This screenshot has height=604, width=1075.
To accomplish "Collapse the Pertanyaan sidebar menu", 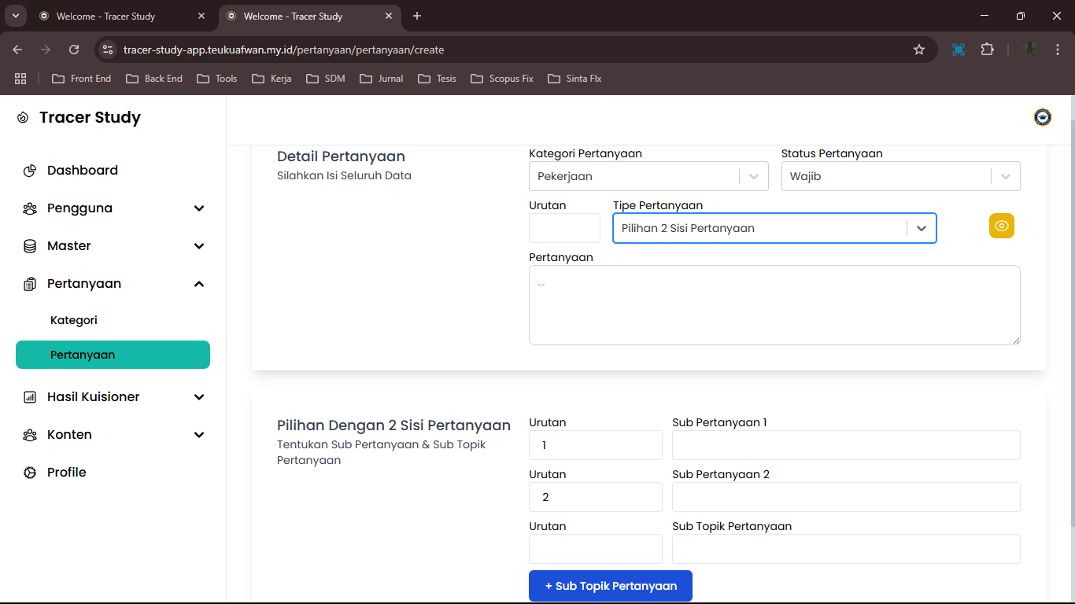I will click(x=199, y=284).
